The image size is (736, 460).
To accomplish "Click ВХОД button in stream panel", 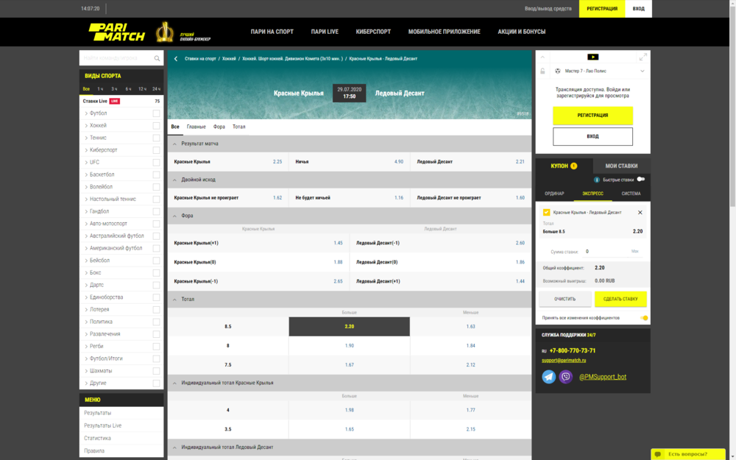I will [592, 137].
